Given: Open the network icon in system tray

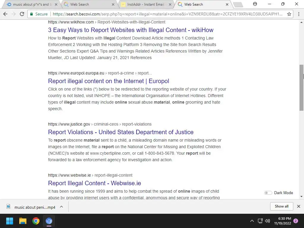Looking at the screenshot, I should coord(260,221).
